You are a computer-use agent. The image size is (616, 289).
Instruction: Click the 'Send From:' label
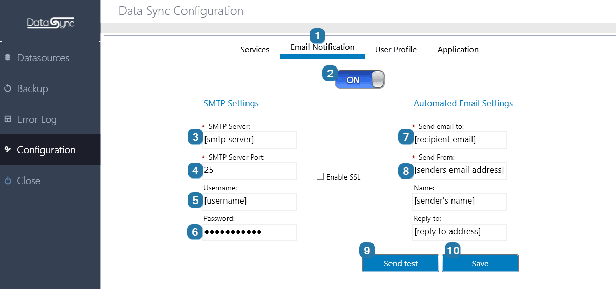click(437, 157)
